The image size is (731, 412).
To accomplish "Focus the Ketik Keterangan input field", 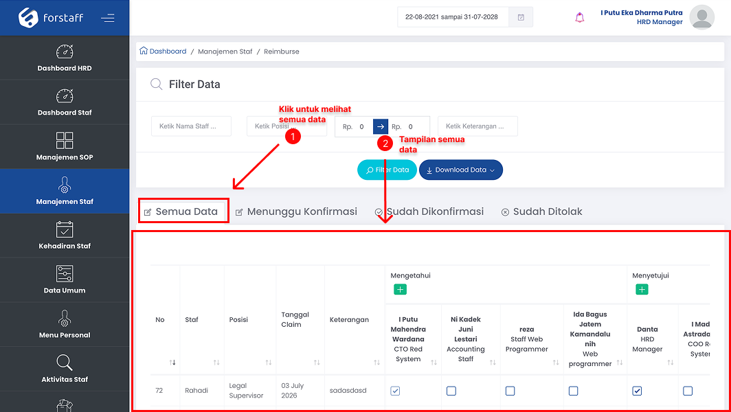I will [478, 126].
